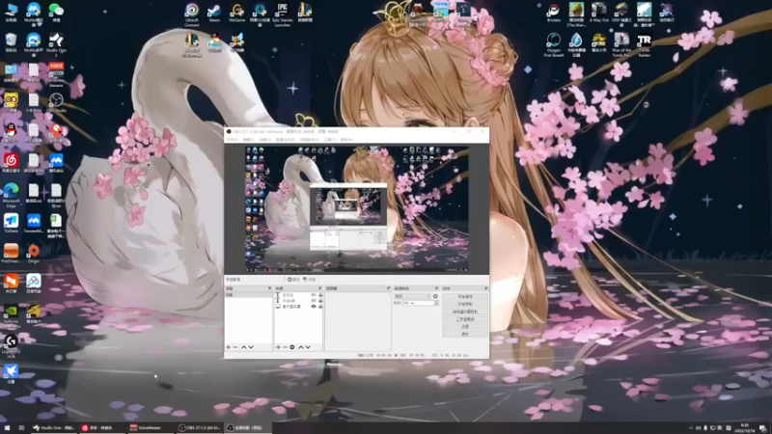Open GeForce Experience desktop shortcut
The image size is (772, 434).
point(11,316)
